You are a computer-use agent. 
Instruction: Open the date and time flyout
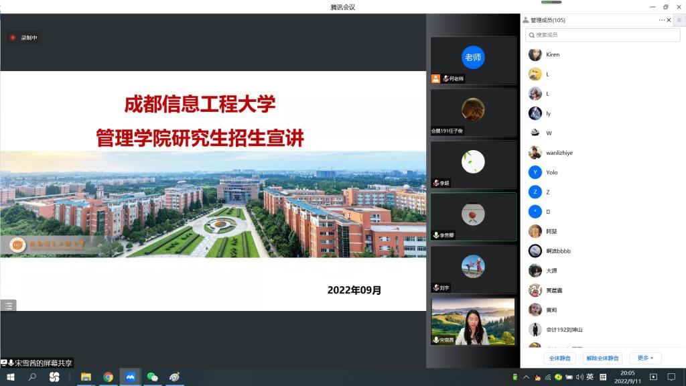[628, 377]
